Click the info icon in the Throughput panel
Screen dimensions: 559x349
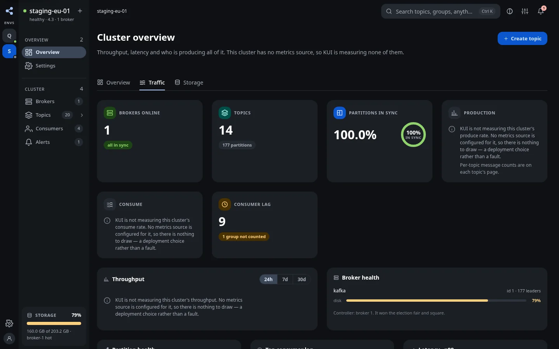pos(107,301)
